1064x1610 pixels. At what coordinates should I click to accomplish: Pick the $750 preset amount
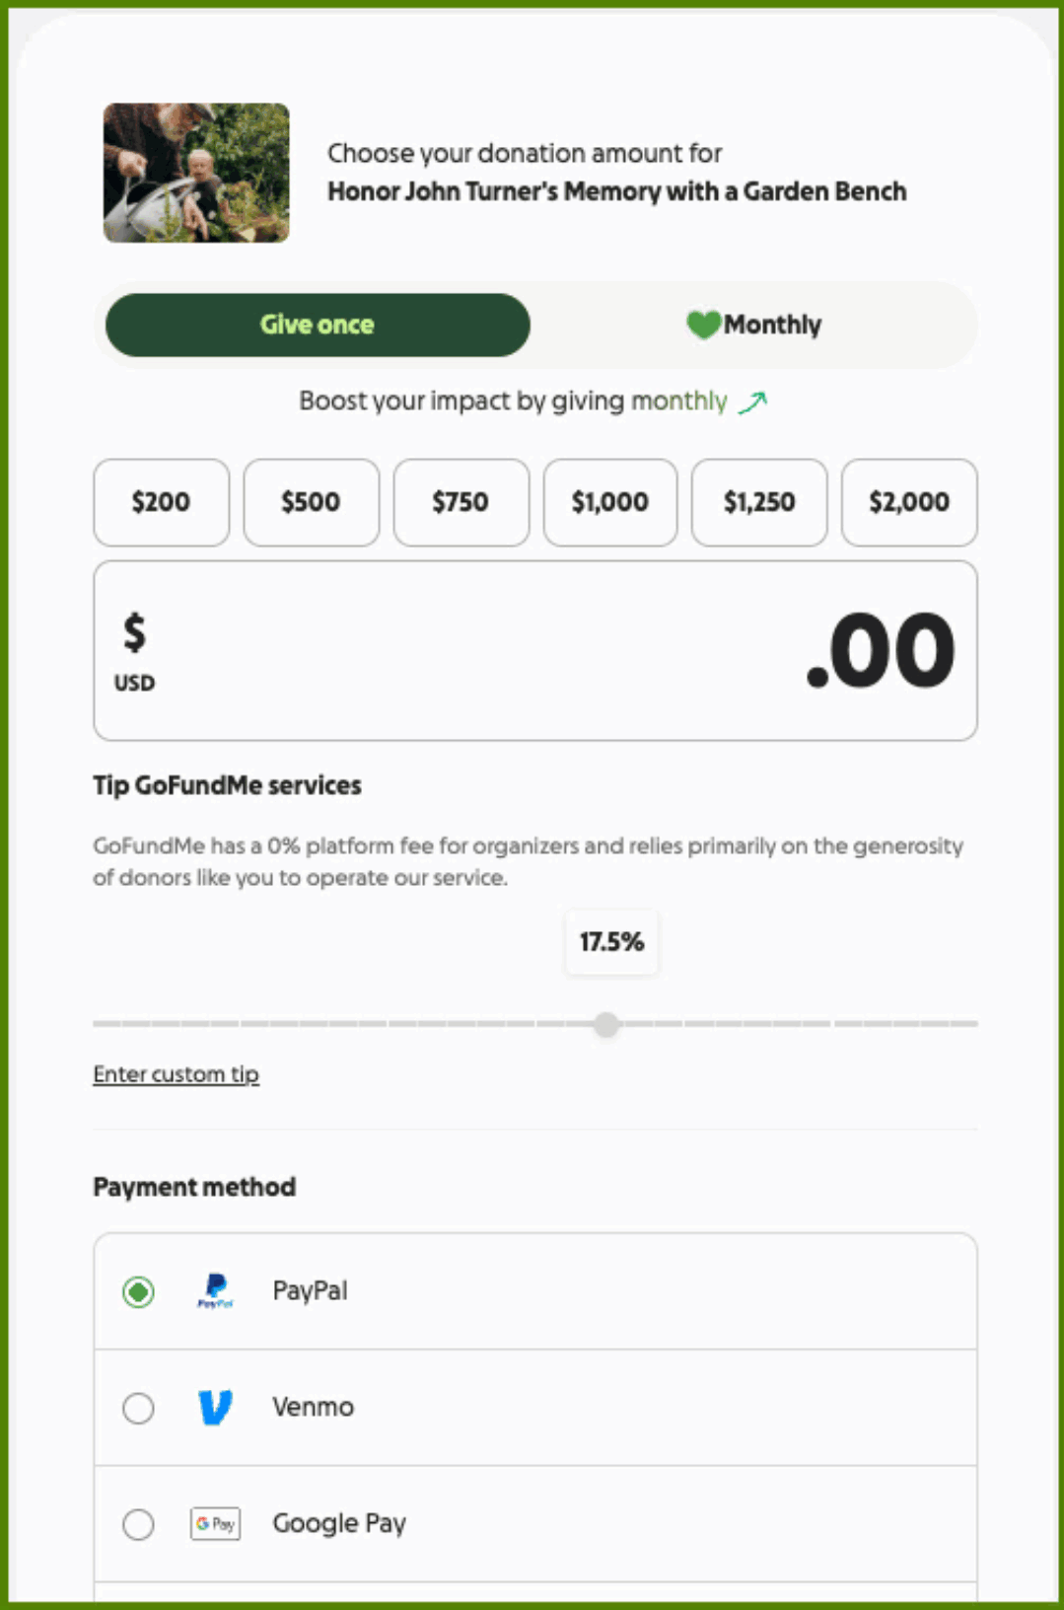[461, 502]
